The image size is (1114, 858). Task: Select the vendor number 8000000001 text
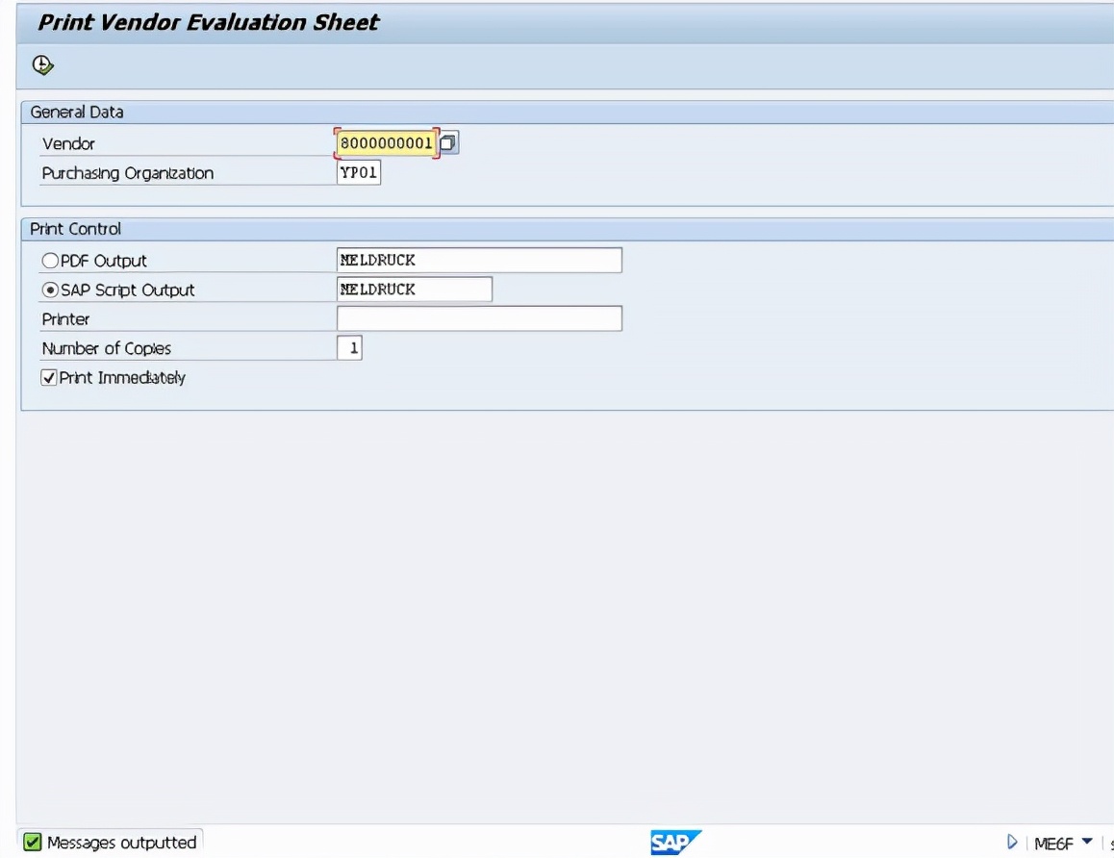coord(385,141)
